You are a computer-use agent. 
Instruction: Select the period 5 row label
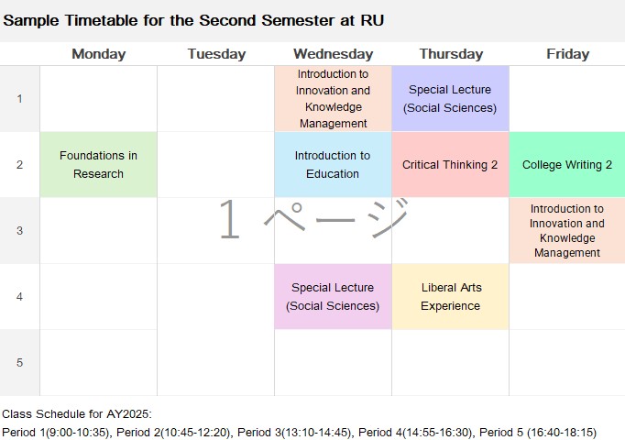19,362
